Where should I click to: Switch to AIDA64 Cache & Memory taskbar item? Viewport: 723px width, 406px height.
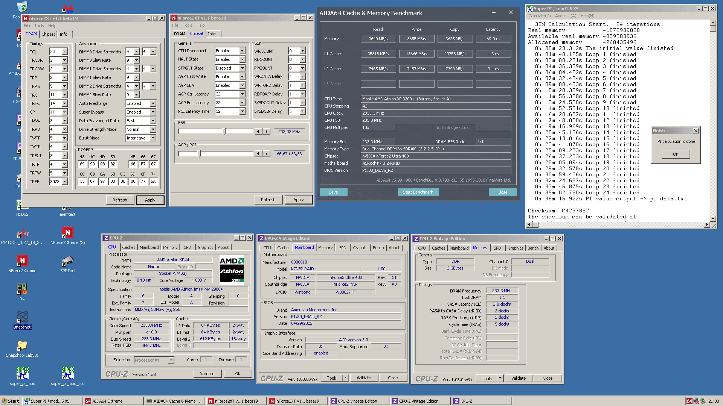[175, 401]
